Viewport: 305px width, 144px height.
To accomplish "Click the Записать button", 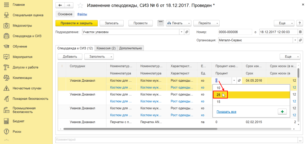I will [112, 23].
